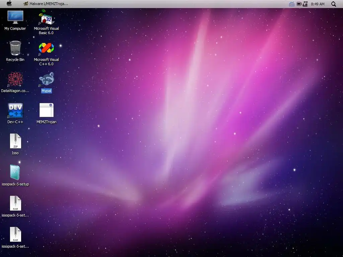Viewport: 343px width, 257px height.
Task: Click the Mypal label text
Action: coord(46,91)
